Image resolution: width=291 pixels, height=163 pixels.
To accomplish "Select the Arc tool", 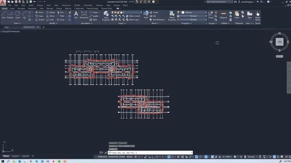I will 25,15.
